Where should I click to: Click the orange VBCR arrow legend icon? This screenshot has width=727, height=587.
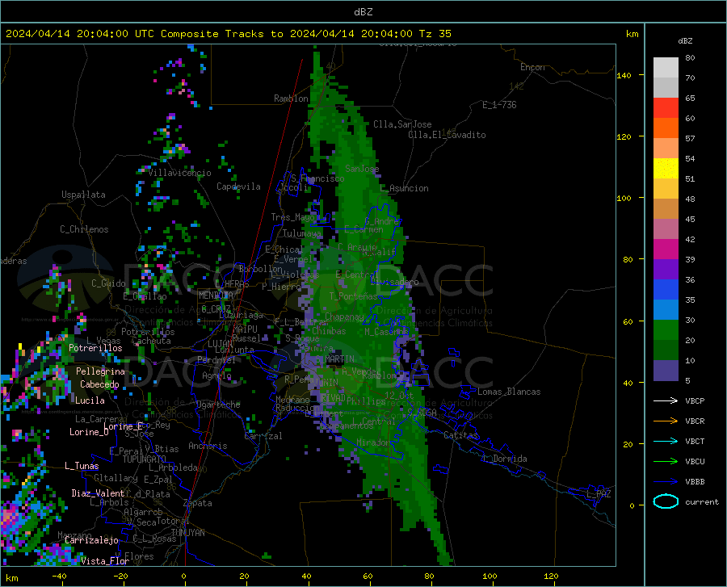[666, 421]
